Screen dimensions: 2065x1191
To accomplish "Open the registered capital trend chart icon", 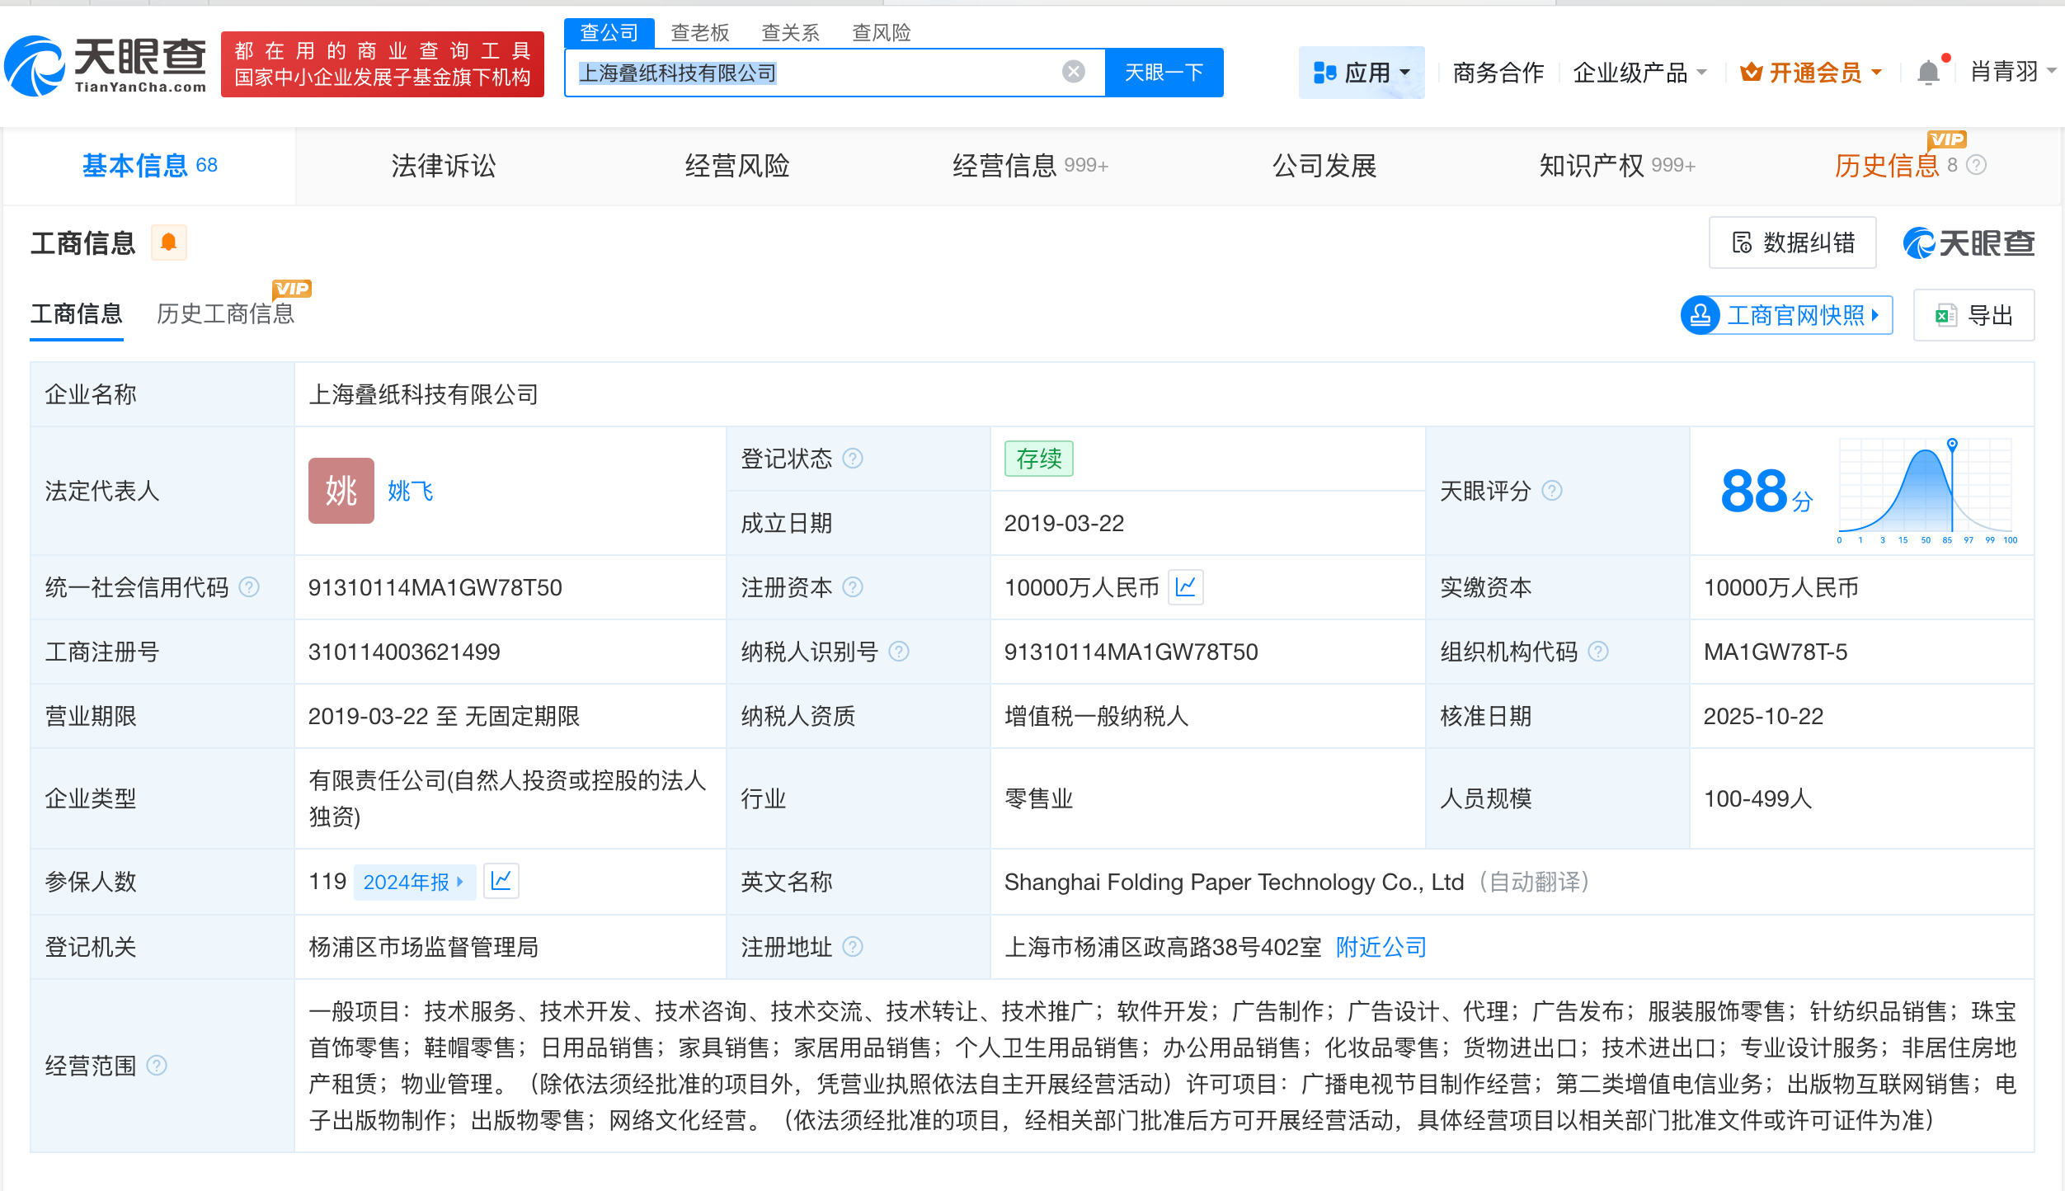I will tap(1185, 587).
